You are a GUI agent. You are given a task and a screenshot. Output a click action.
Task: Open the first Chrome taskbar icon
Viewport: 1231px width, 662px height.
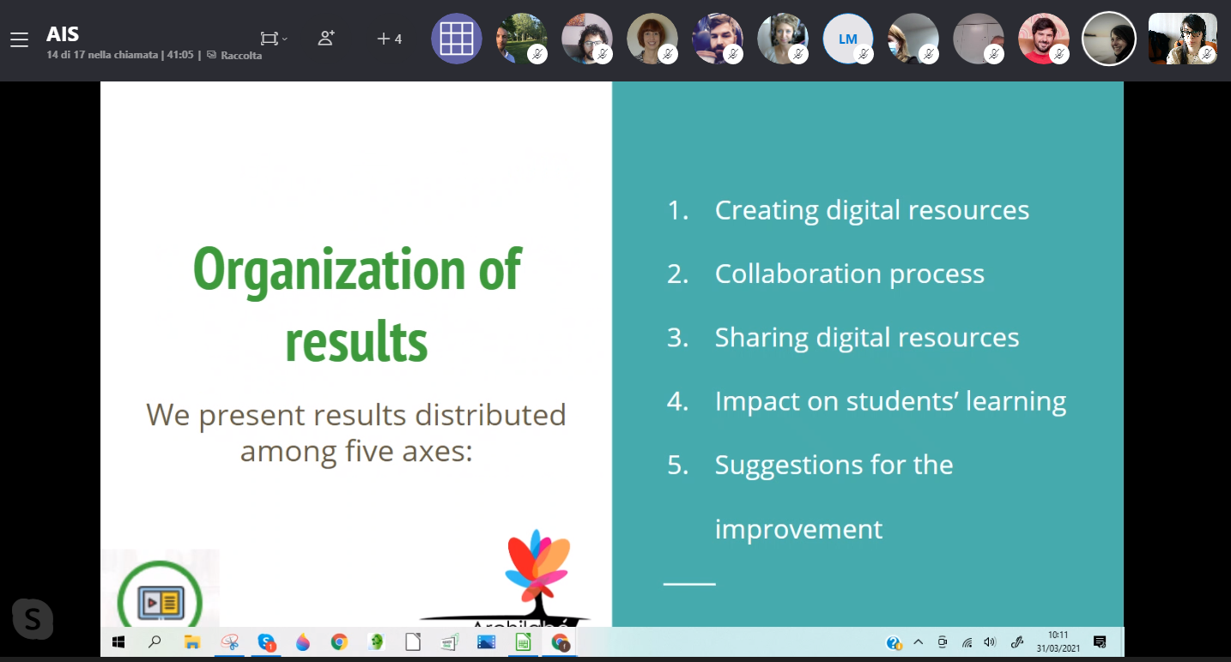tap(339, 641)
